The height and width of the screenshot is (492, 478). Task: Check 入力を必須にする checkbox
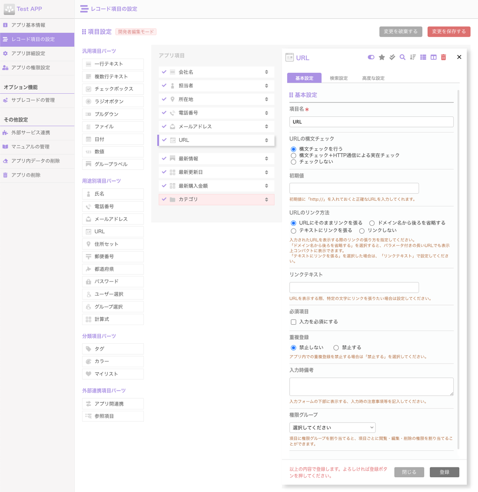tap(293, 322)
